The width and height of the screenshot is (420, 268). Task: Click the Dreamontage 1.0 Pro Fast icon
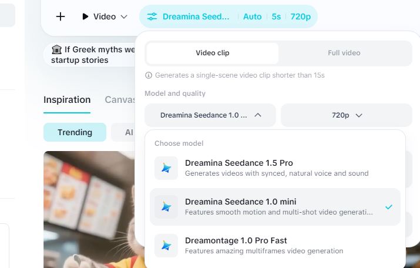pos(166,246)
